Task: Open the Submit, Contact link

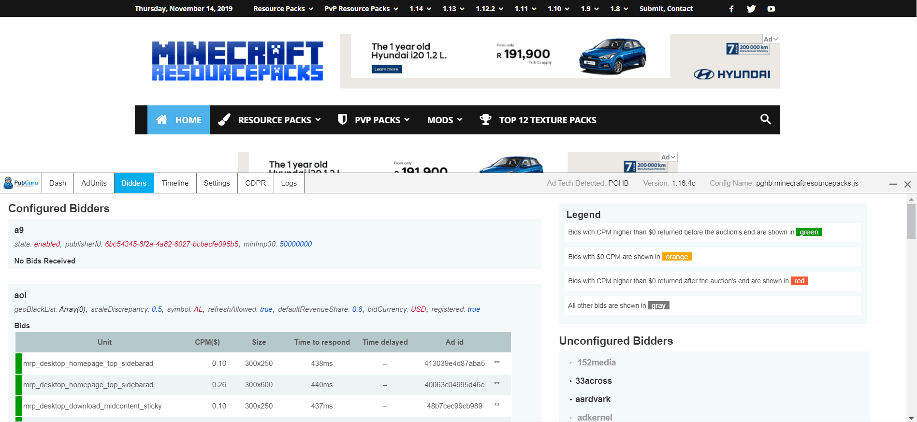Action: point(666,9)
